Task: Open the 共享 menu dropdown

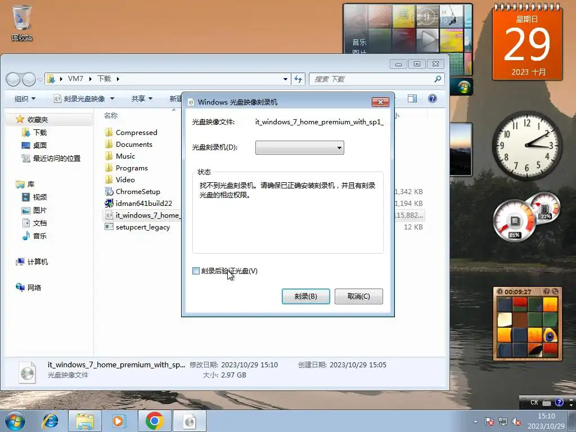Action: 142,98
